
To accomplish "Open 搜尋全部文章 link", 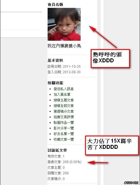I will [x=64, y=106].
